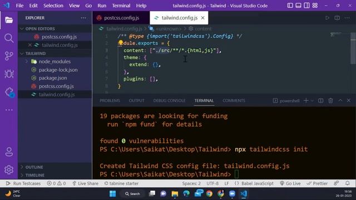This screenshot has height=200, width=356.
Task: Click Run Testcases in status bar
Action: coord(23,183)
